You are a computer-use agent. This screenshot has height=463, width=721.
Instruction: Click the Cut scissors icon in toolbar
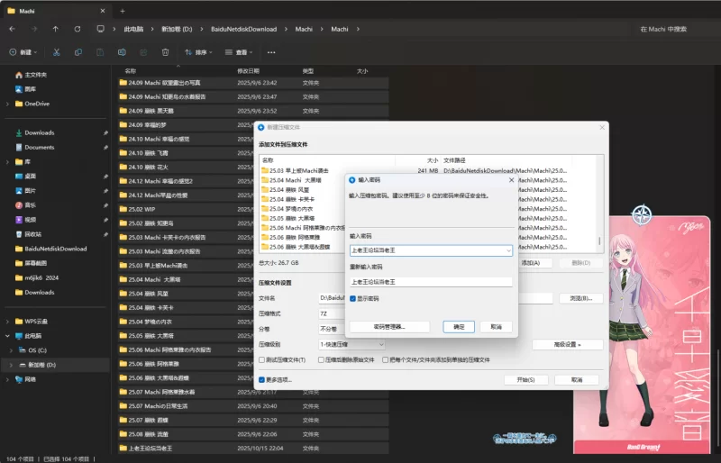click(x=57, y=52)
